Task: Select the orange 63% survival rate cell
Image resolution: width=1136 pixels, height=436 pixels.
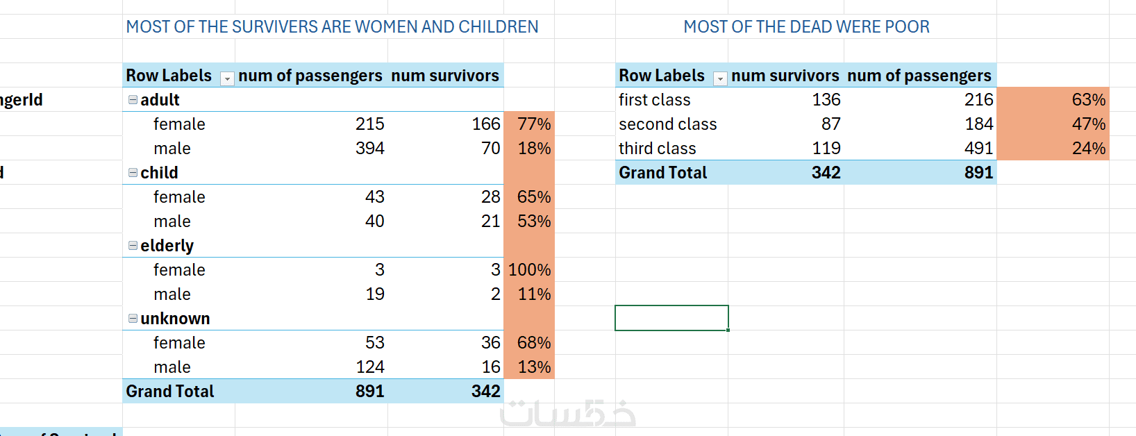Action: (x=1053, y=100)
